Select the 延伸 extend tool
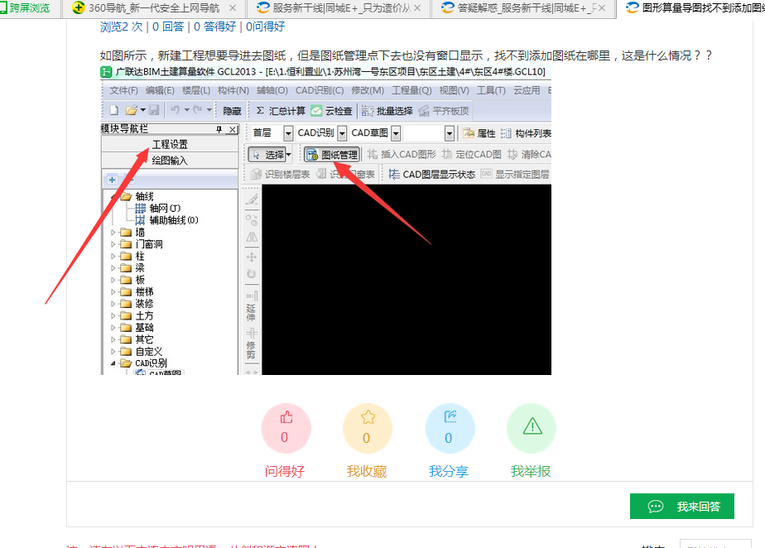765x548 pixels. coord(251,306)
